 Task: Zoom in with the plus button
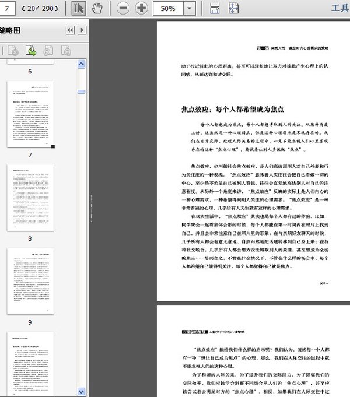click(x=141, y=8)
